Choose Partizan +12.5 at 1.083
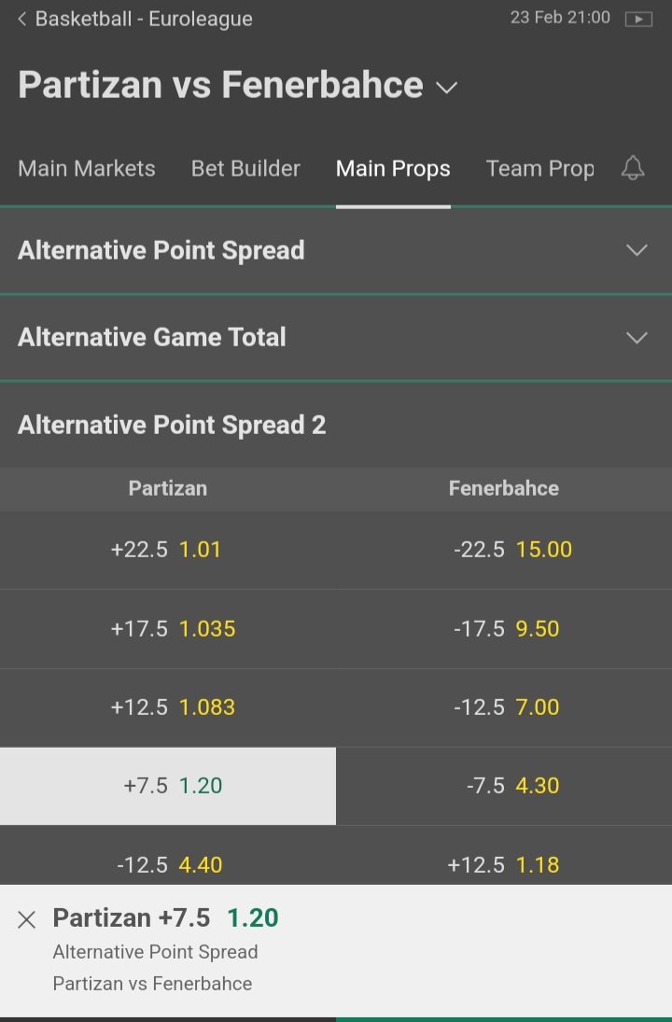The image size is (672, 1022). (168, 707)
